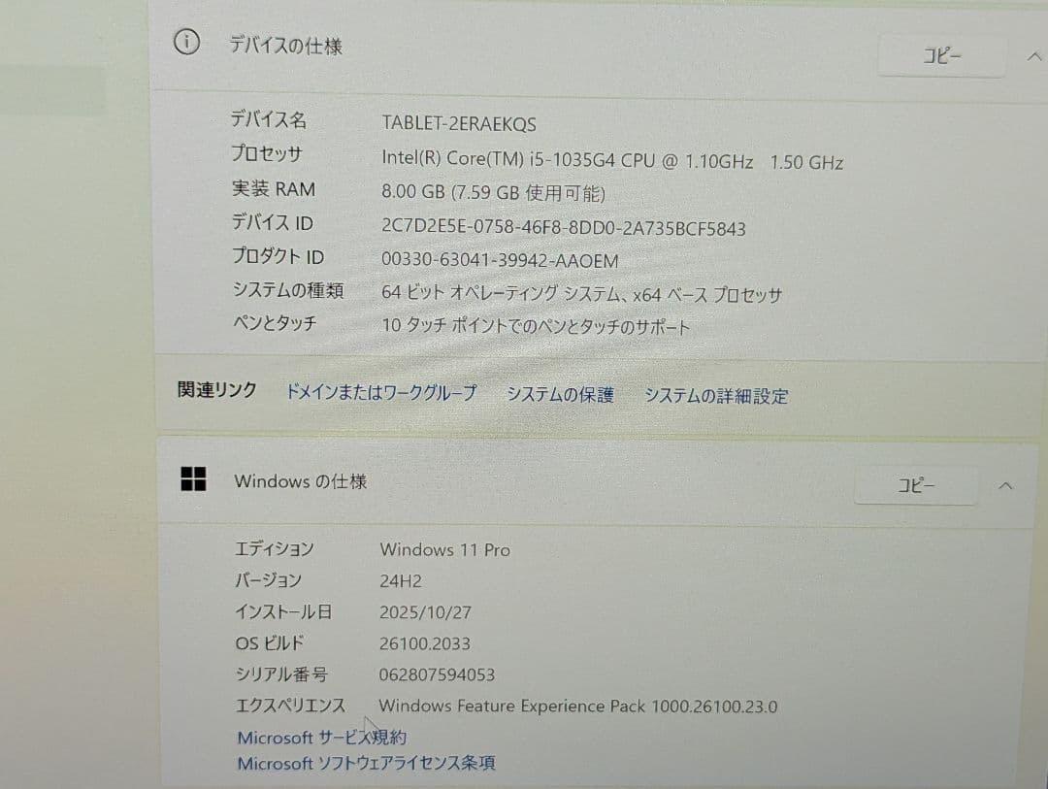Click the デバイス名 label
The height and width of the screenshot is (789, 1048).
(x=268, y=119)
